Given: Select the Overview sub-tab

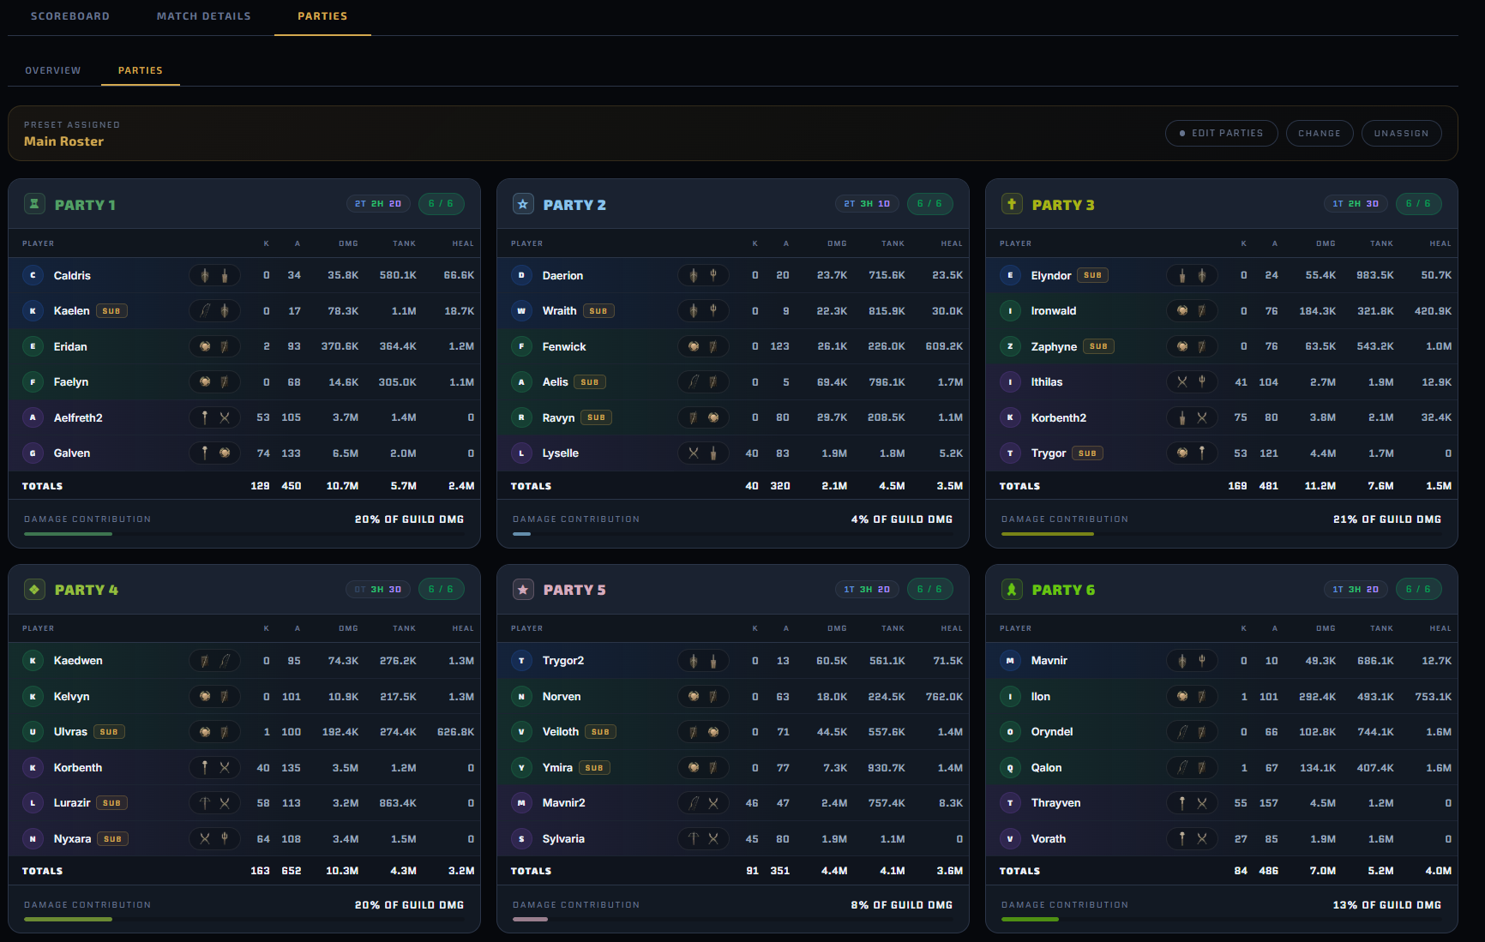Looking at the screenshot, I should (x=53, y=70).
